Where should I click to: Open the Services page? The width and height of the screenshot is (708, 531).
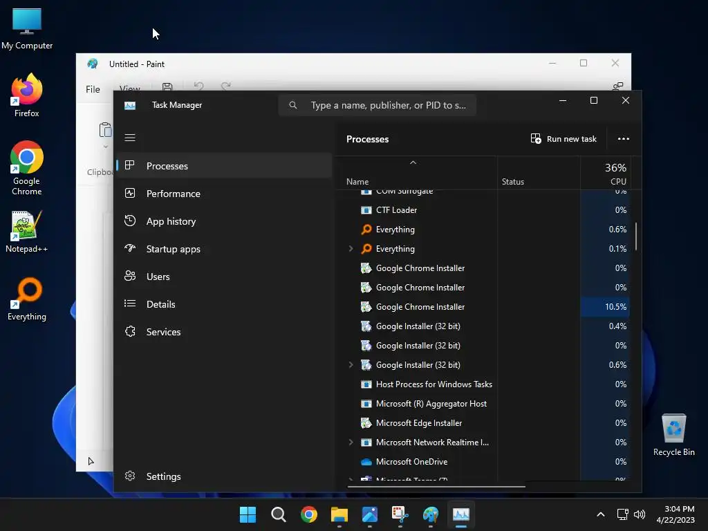[225, 332]
